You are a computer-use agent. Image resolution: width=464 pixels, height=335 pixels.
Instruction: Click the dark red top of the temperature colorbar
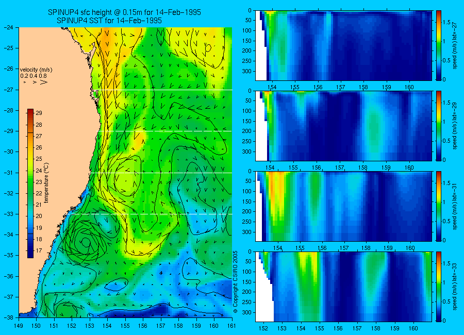click(x=30, y=111)
